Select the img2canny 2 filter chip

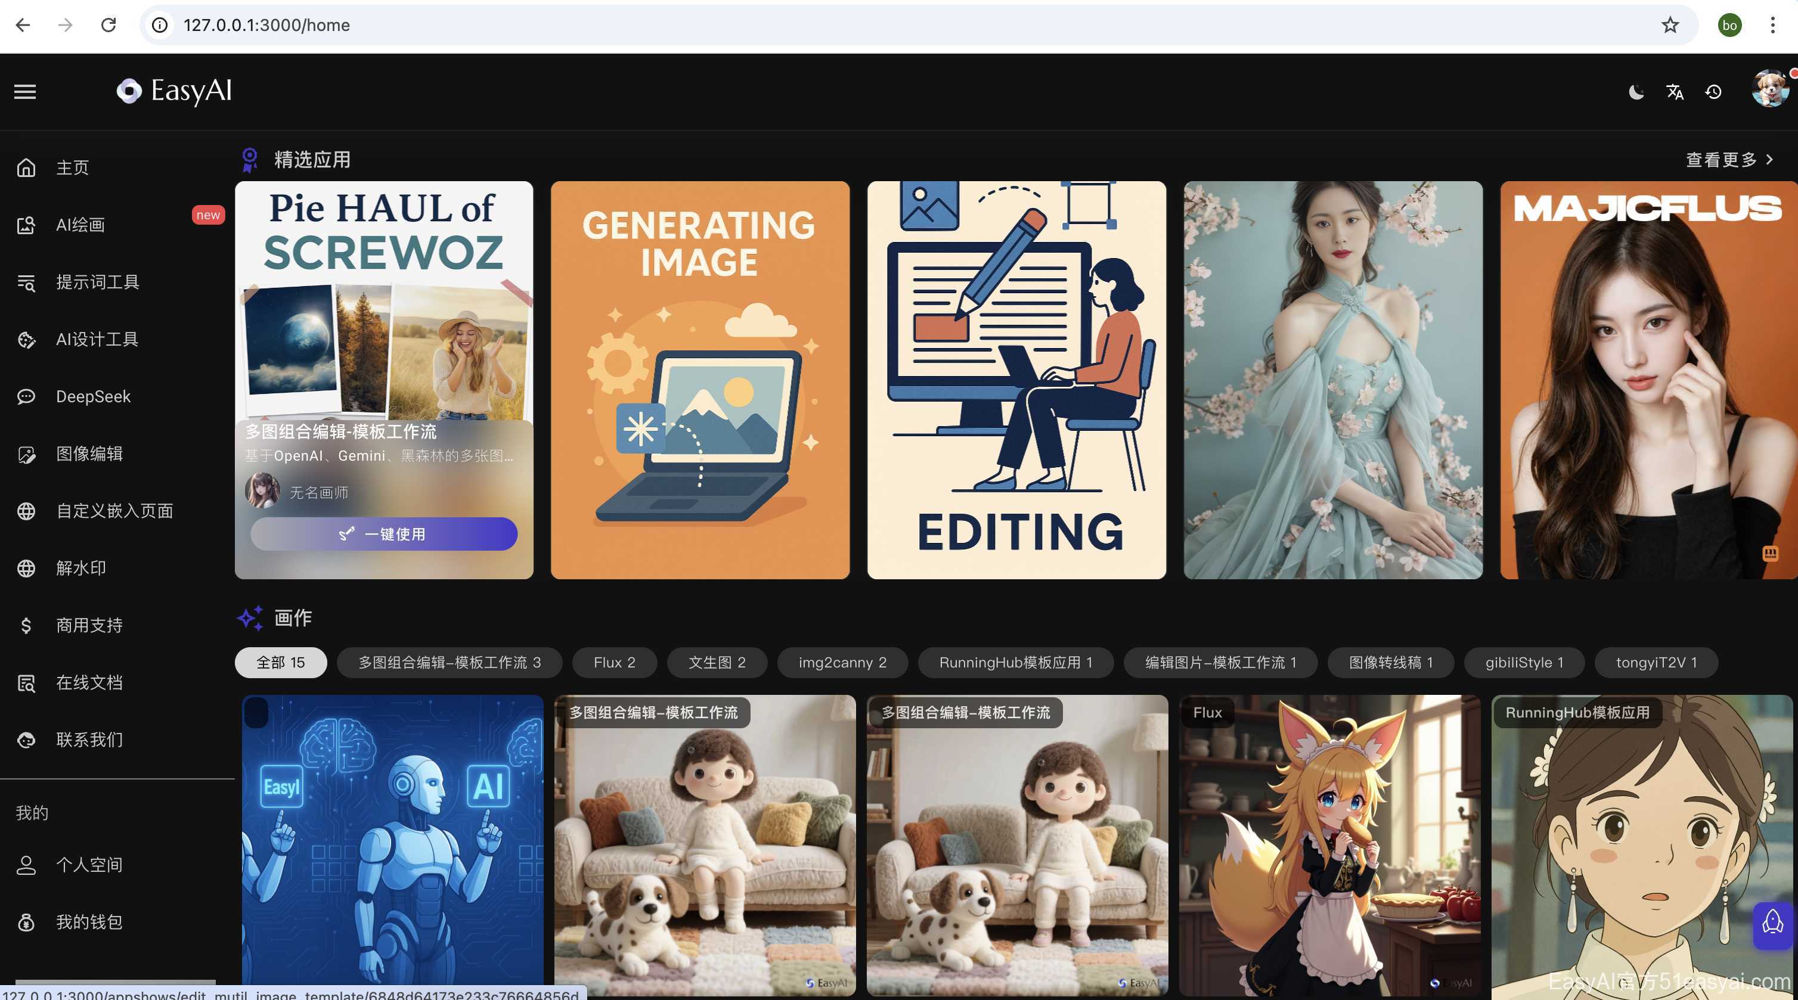[x=842, y=662]
